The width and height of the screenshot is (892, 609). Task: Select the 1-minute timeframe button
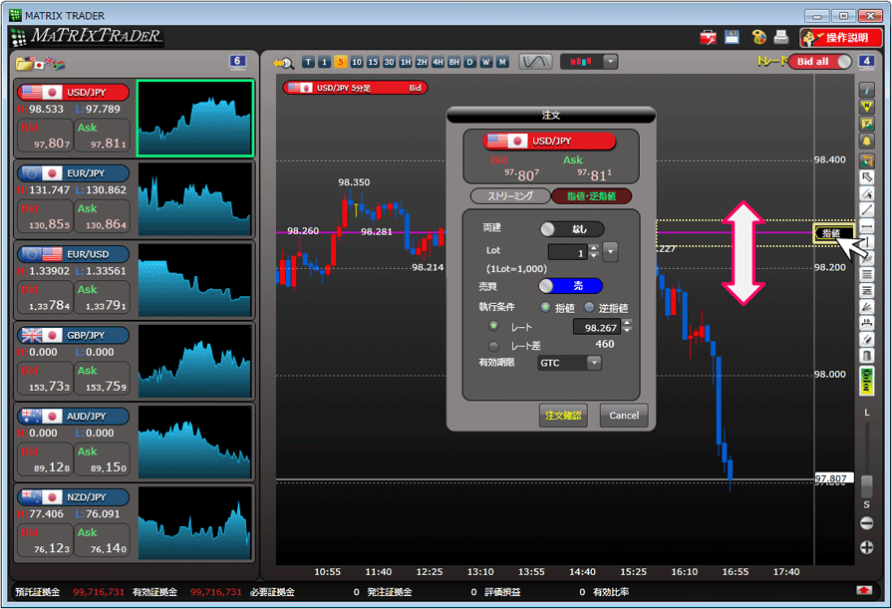[x=324, y=62]
